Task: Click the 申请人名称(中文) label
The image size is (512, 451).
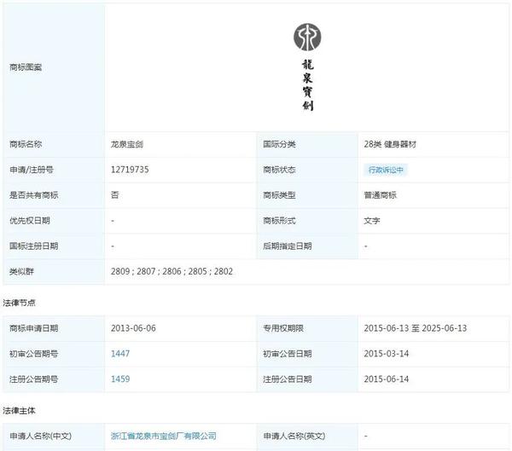Action: [x=40, y=436]
